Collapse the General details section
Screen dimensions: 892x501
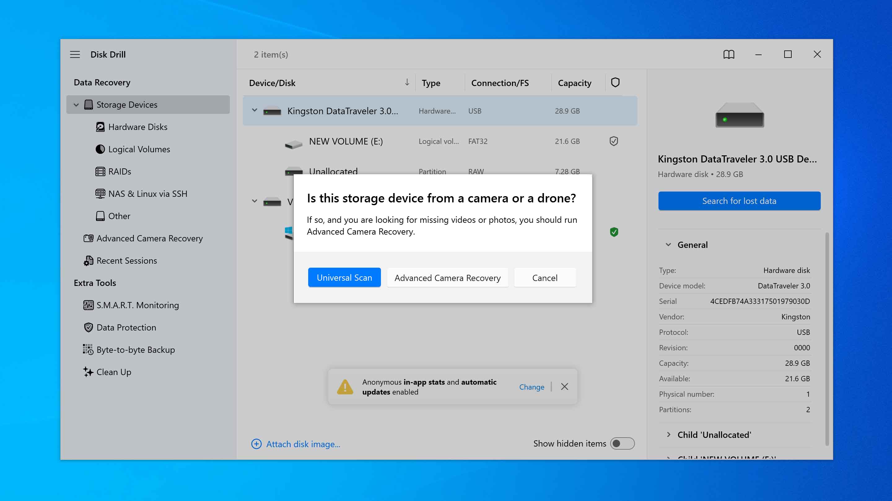(669, 244)
